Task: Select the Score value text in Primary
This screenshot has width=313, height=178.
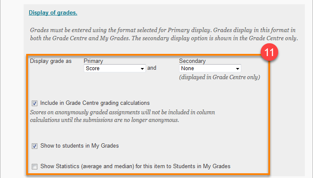Action: coord(93,68)
